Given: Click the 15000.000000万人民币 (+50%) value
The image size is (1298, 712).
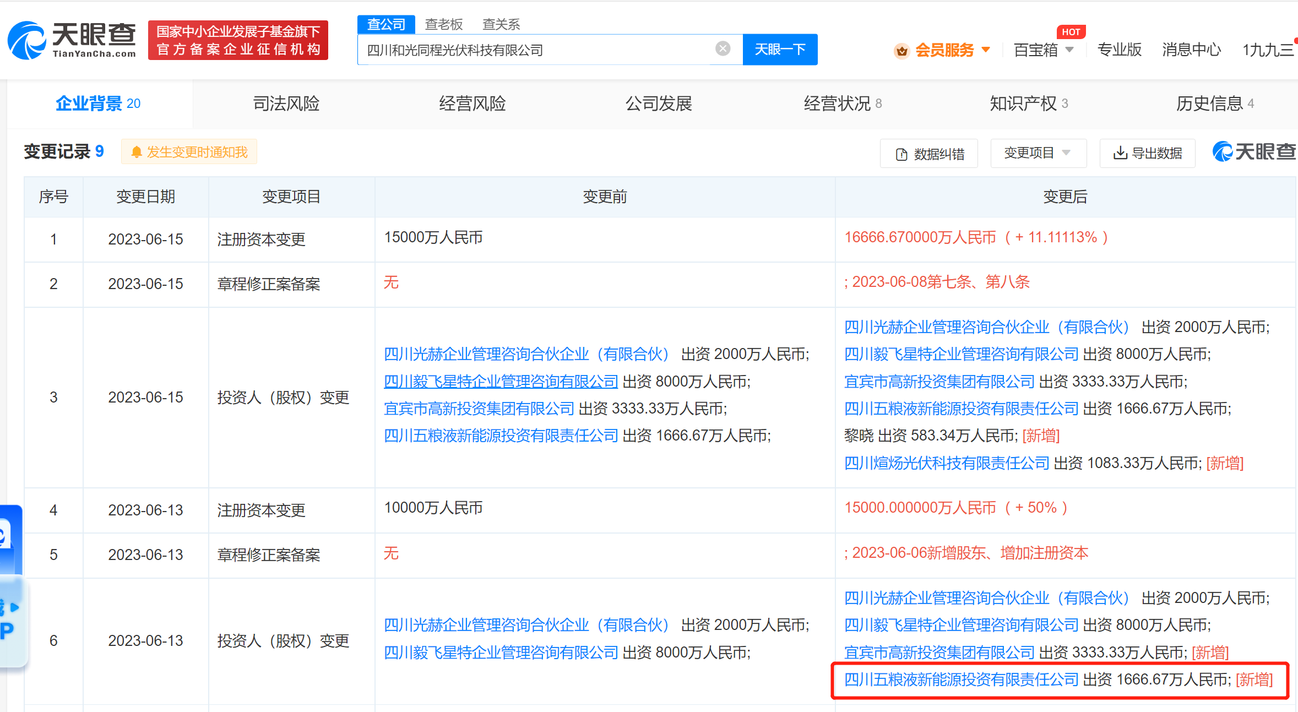Looking at the screenshot, I should (955, 508).
